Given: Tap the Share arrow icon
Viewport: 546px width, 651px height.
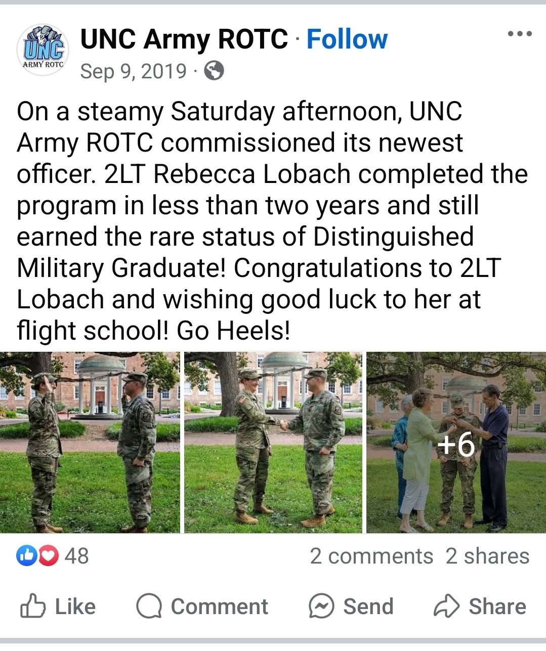Looking at the screenshot, I should 446,606.
